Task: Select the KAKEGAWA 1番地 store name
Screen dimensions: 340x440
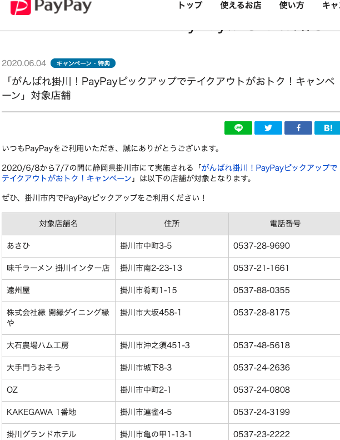Action: click(42, 412)
